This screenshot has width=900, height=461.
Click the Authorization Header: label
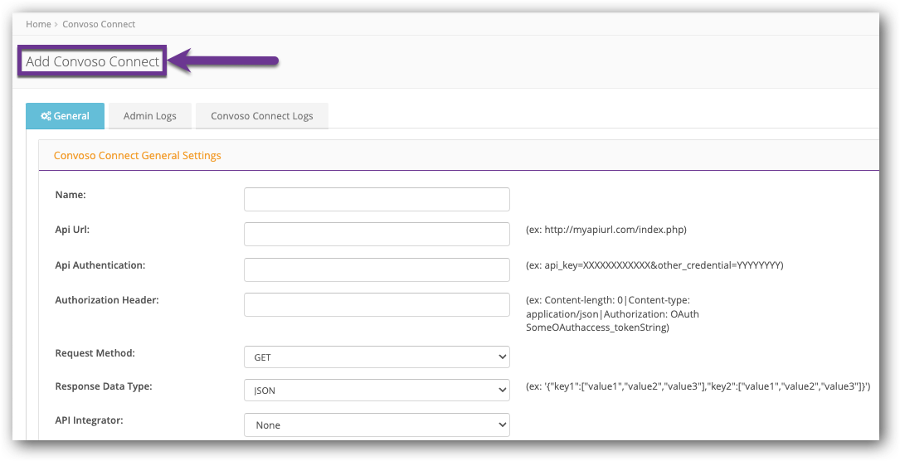point(107,300)
